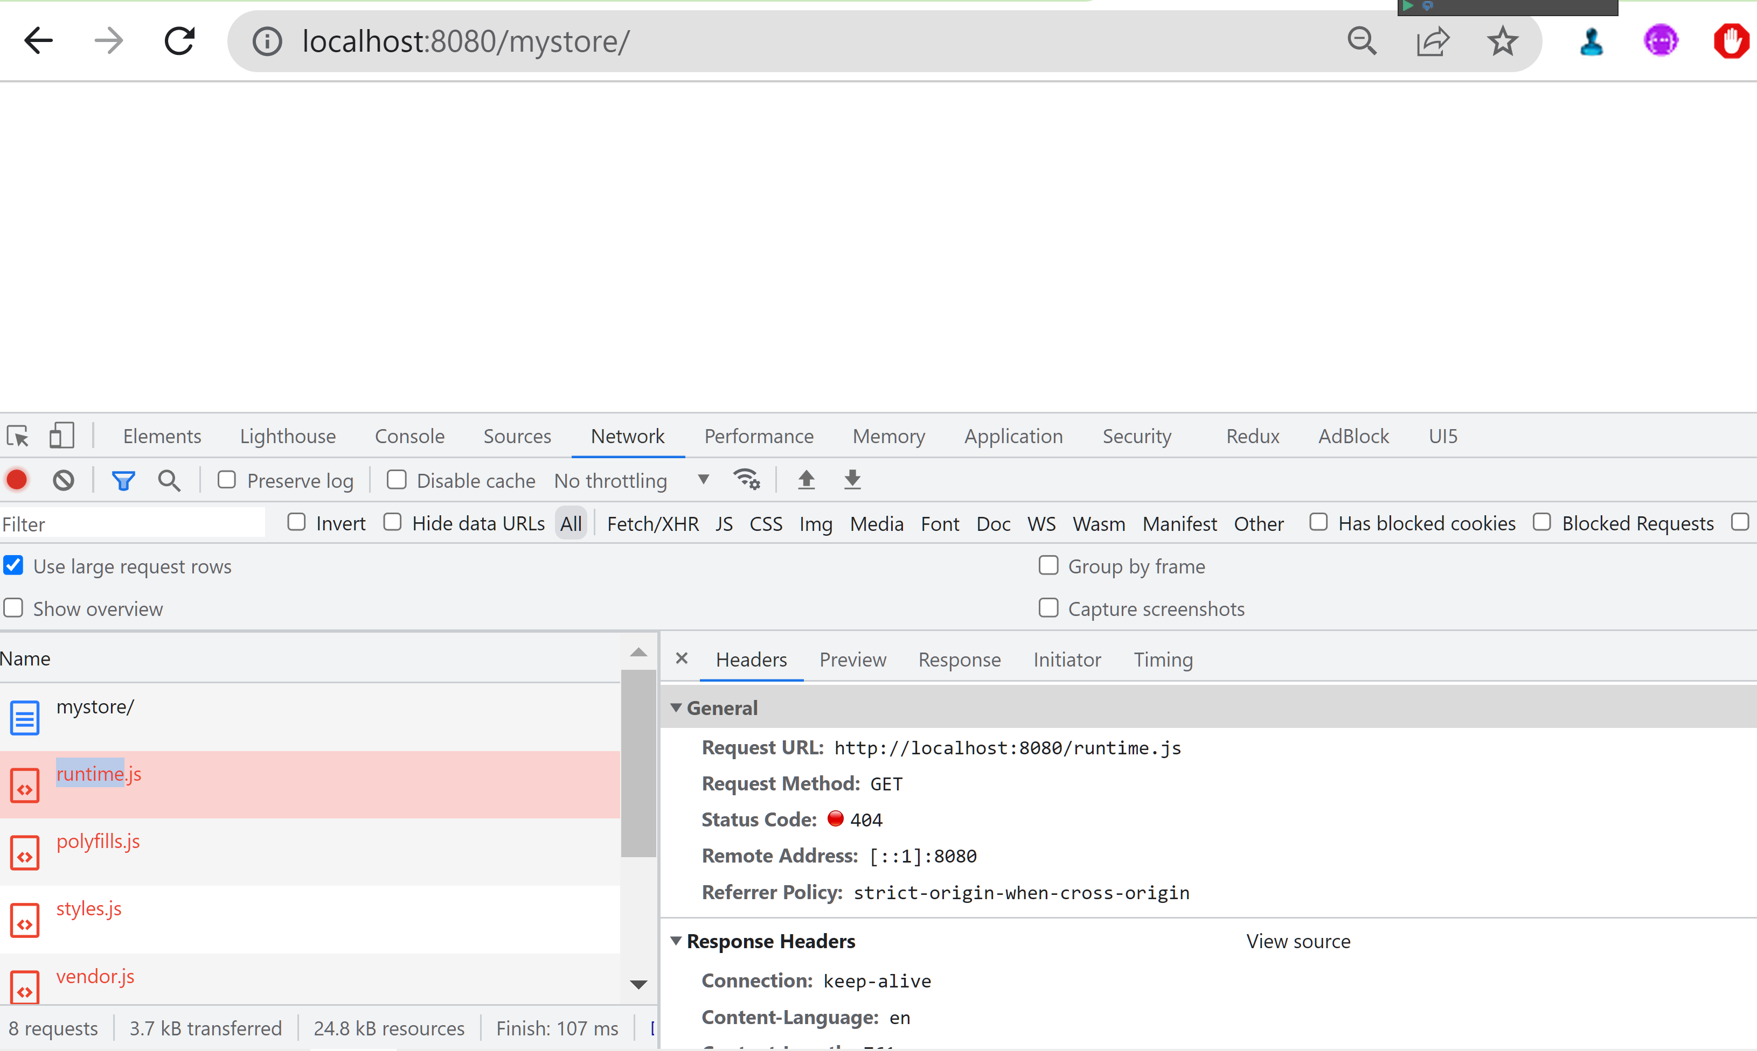Toggle the device emulation mode

61,435
